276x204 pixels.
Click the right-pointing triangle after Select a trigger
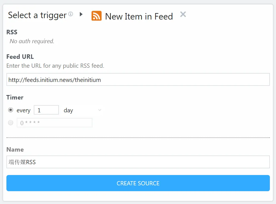81,14
